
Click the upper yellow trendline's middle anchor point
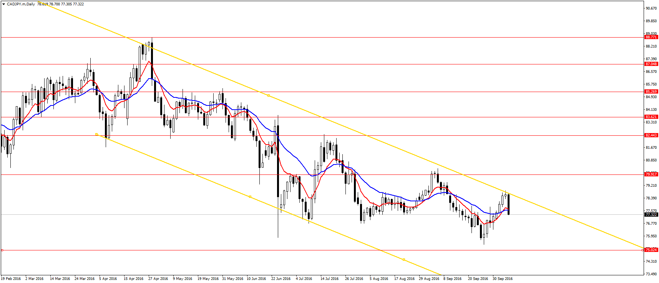269,95
